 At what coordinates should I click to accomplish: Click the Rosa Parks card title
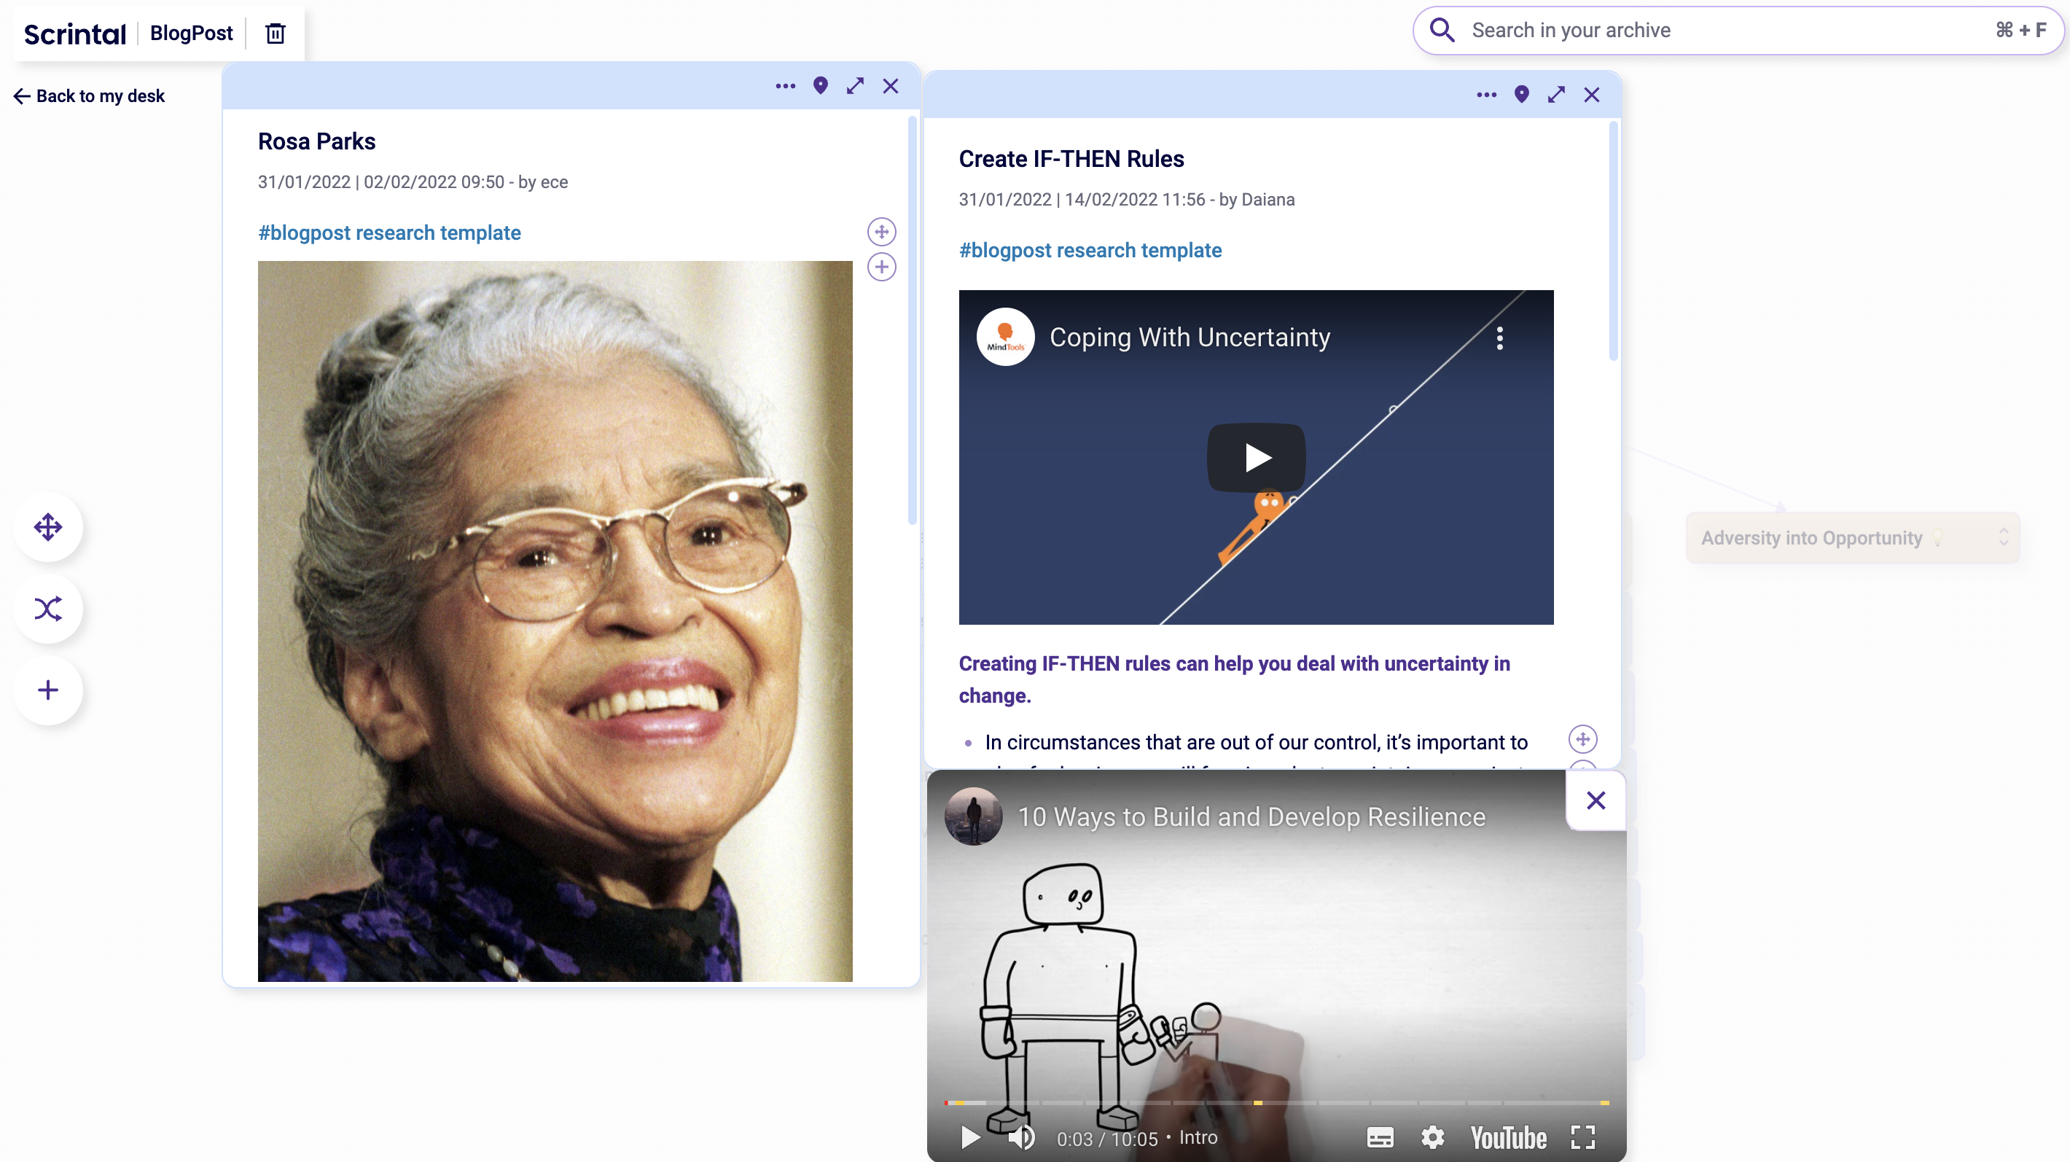[x=316, y=141]
